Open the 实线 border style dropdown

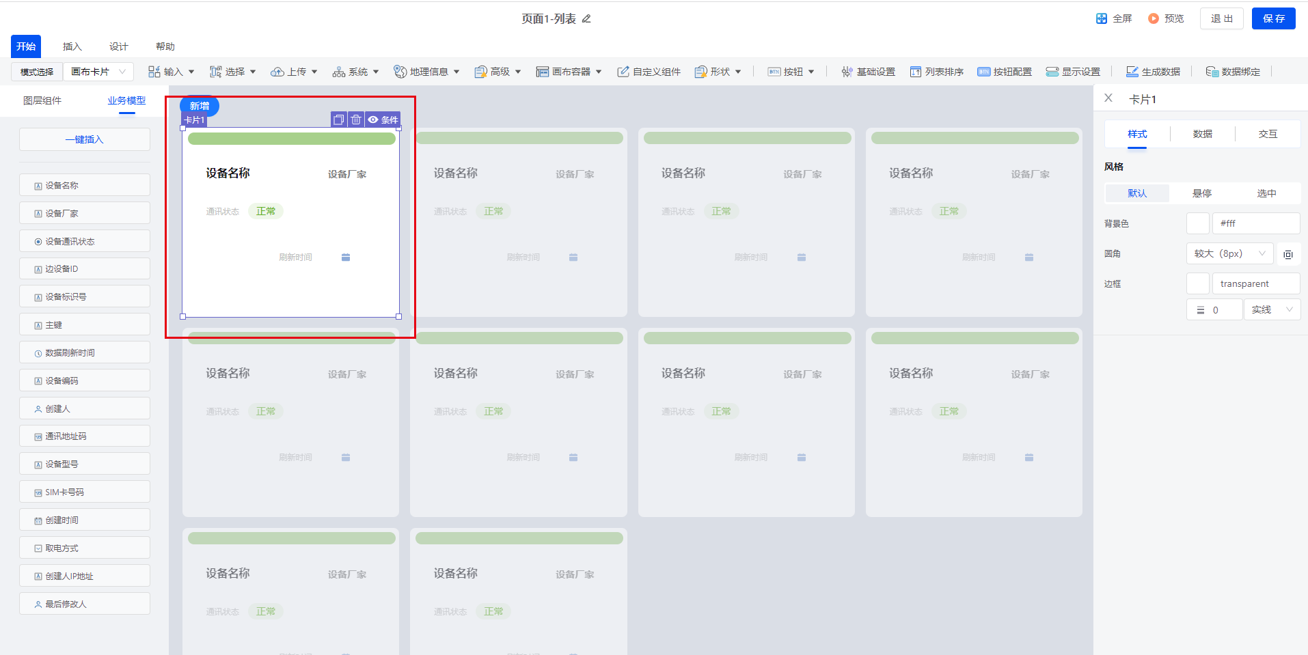[x=1272, y=309]
